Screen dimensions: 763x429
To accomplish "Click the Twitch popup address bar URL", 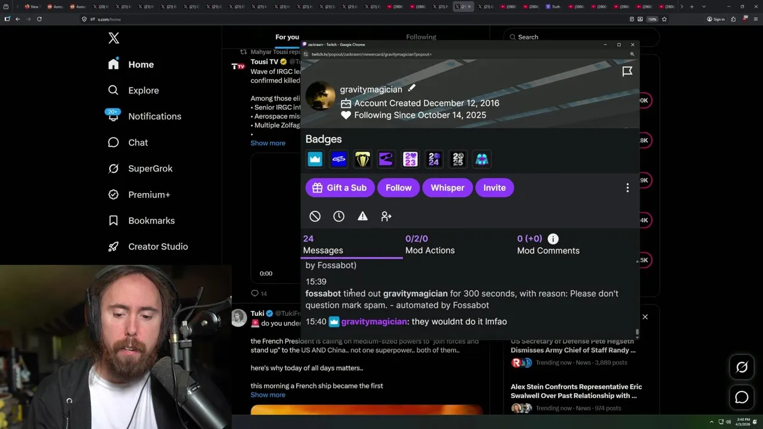I will 371,54.
